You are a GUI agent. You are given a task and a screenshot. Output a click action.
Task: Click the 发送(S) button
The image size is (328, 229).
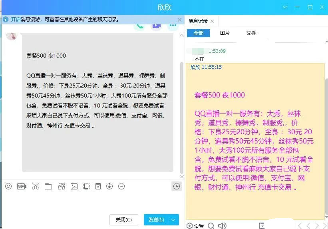click(x=156, y=219)
